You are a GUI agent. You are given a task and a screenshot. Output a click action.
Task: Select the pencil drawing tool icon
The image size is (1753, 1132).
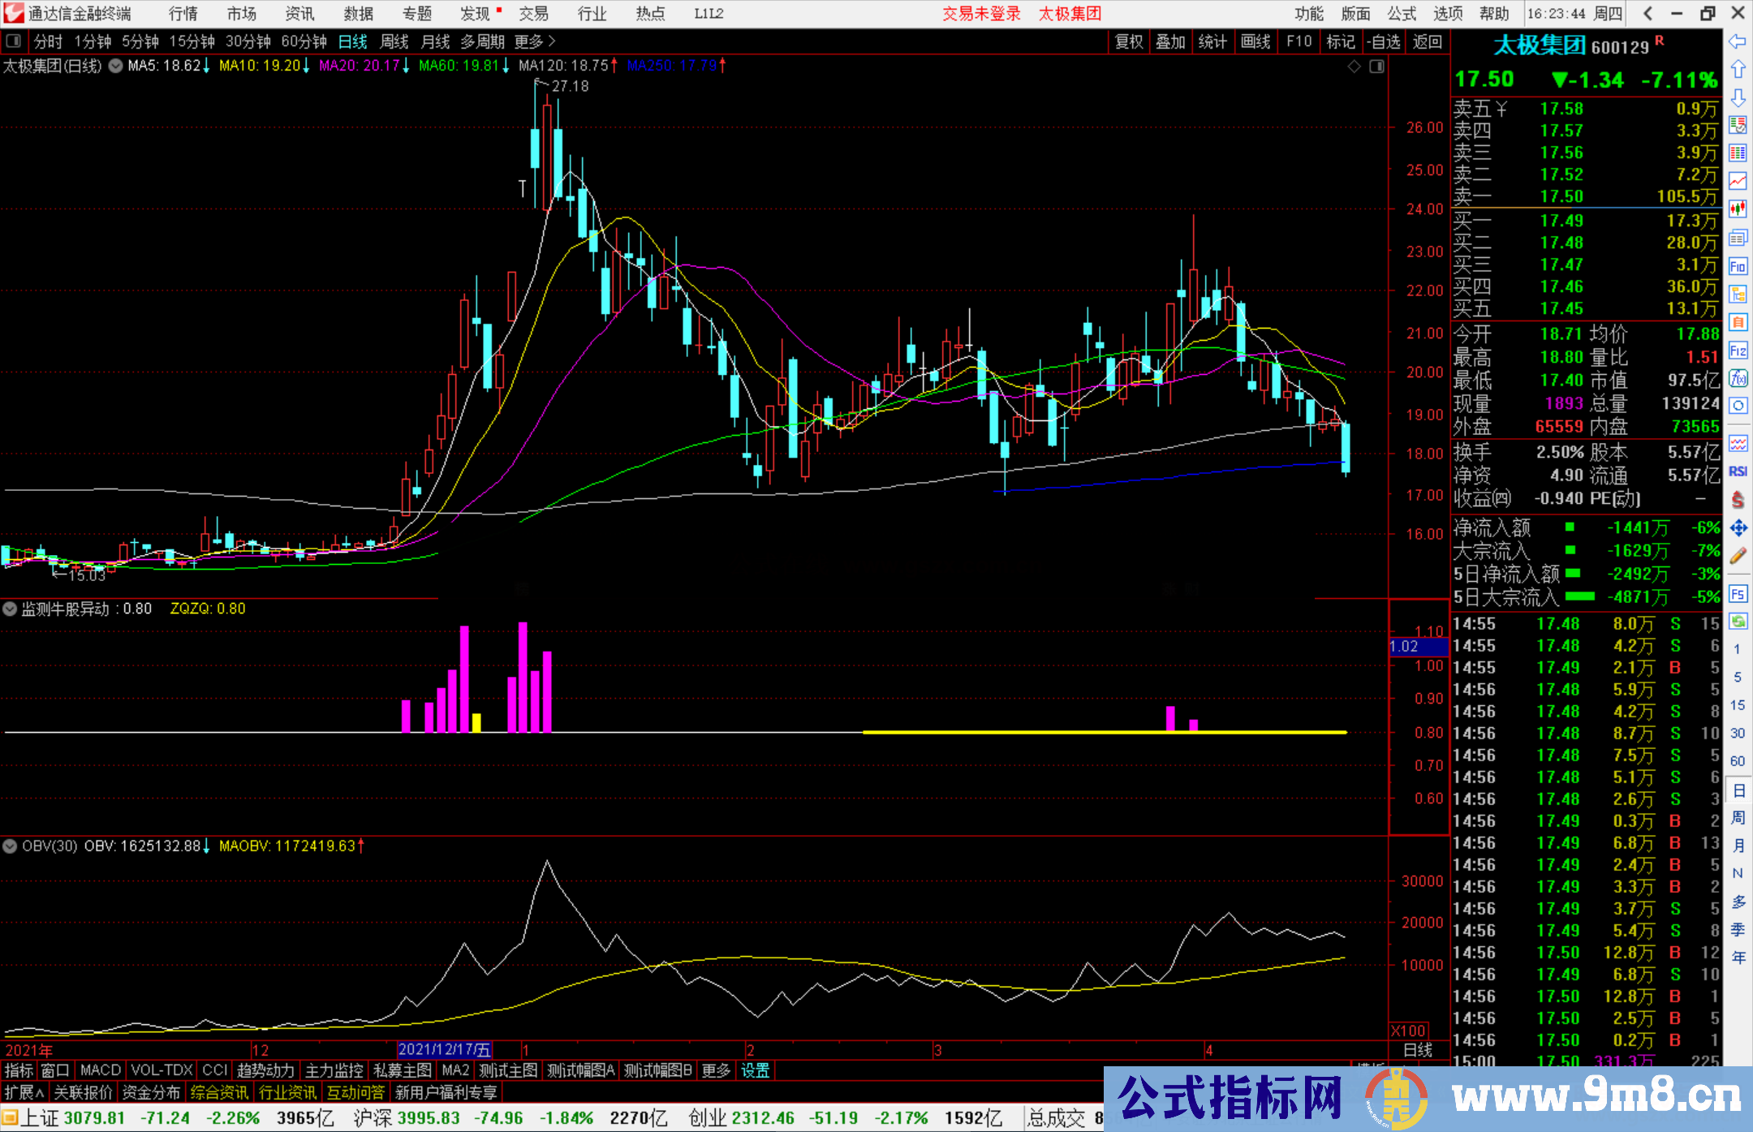click(1738, 556)
